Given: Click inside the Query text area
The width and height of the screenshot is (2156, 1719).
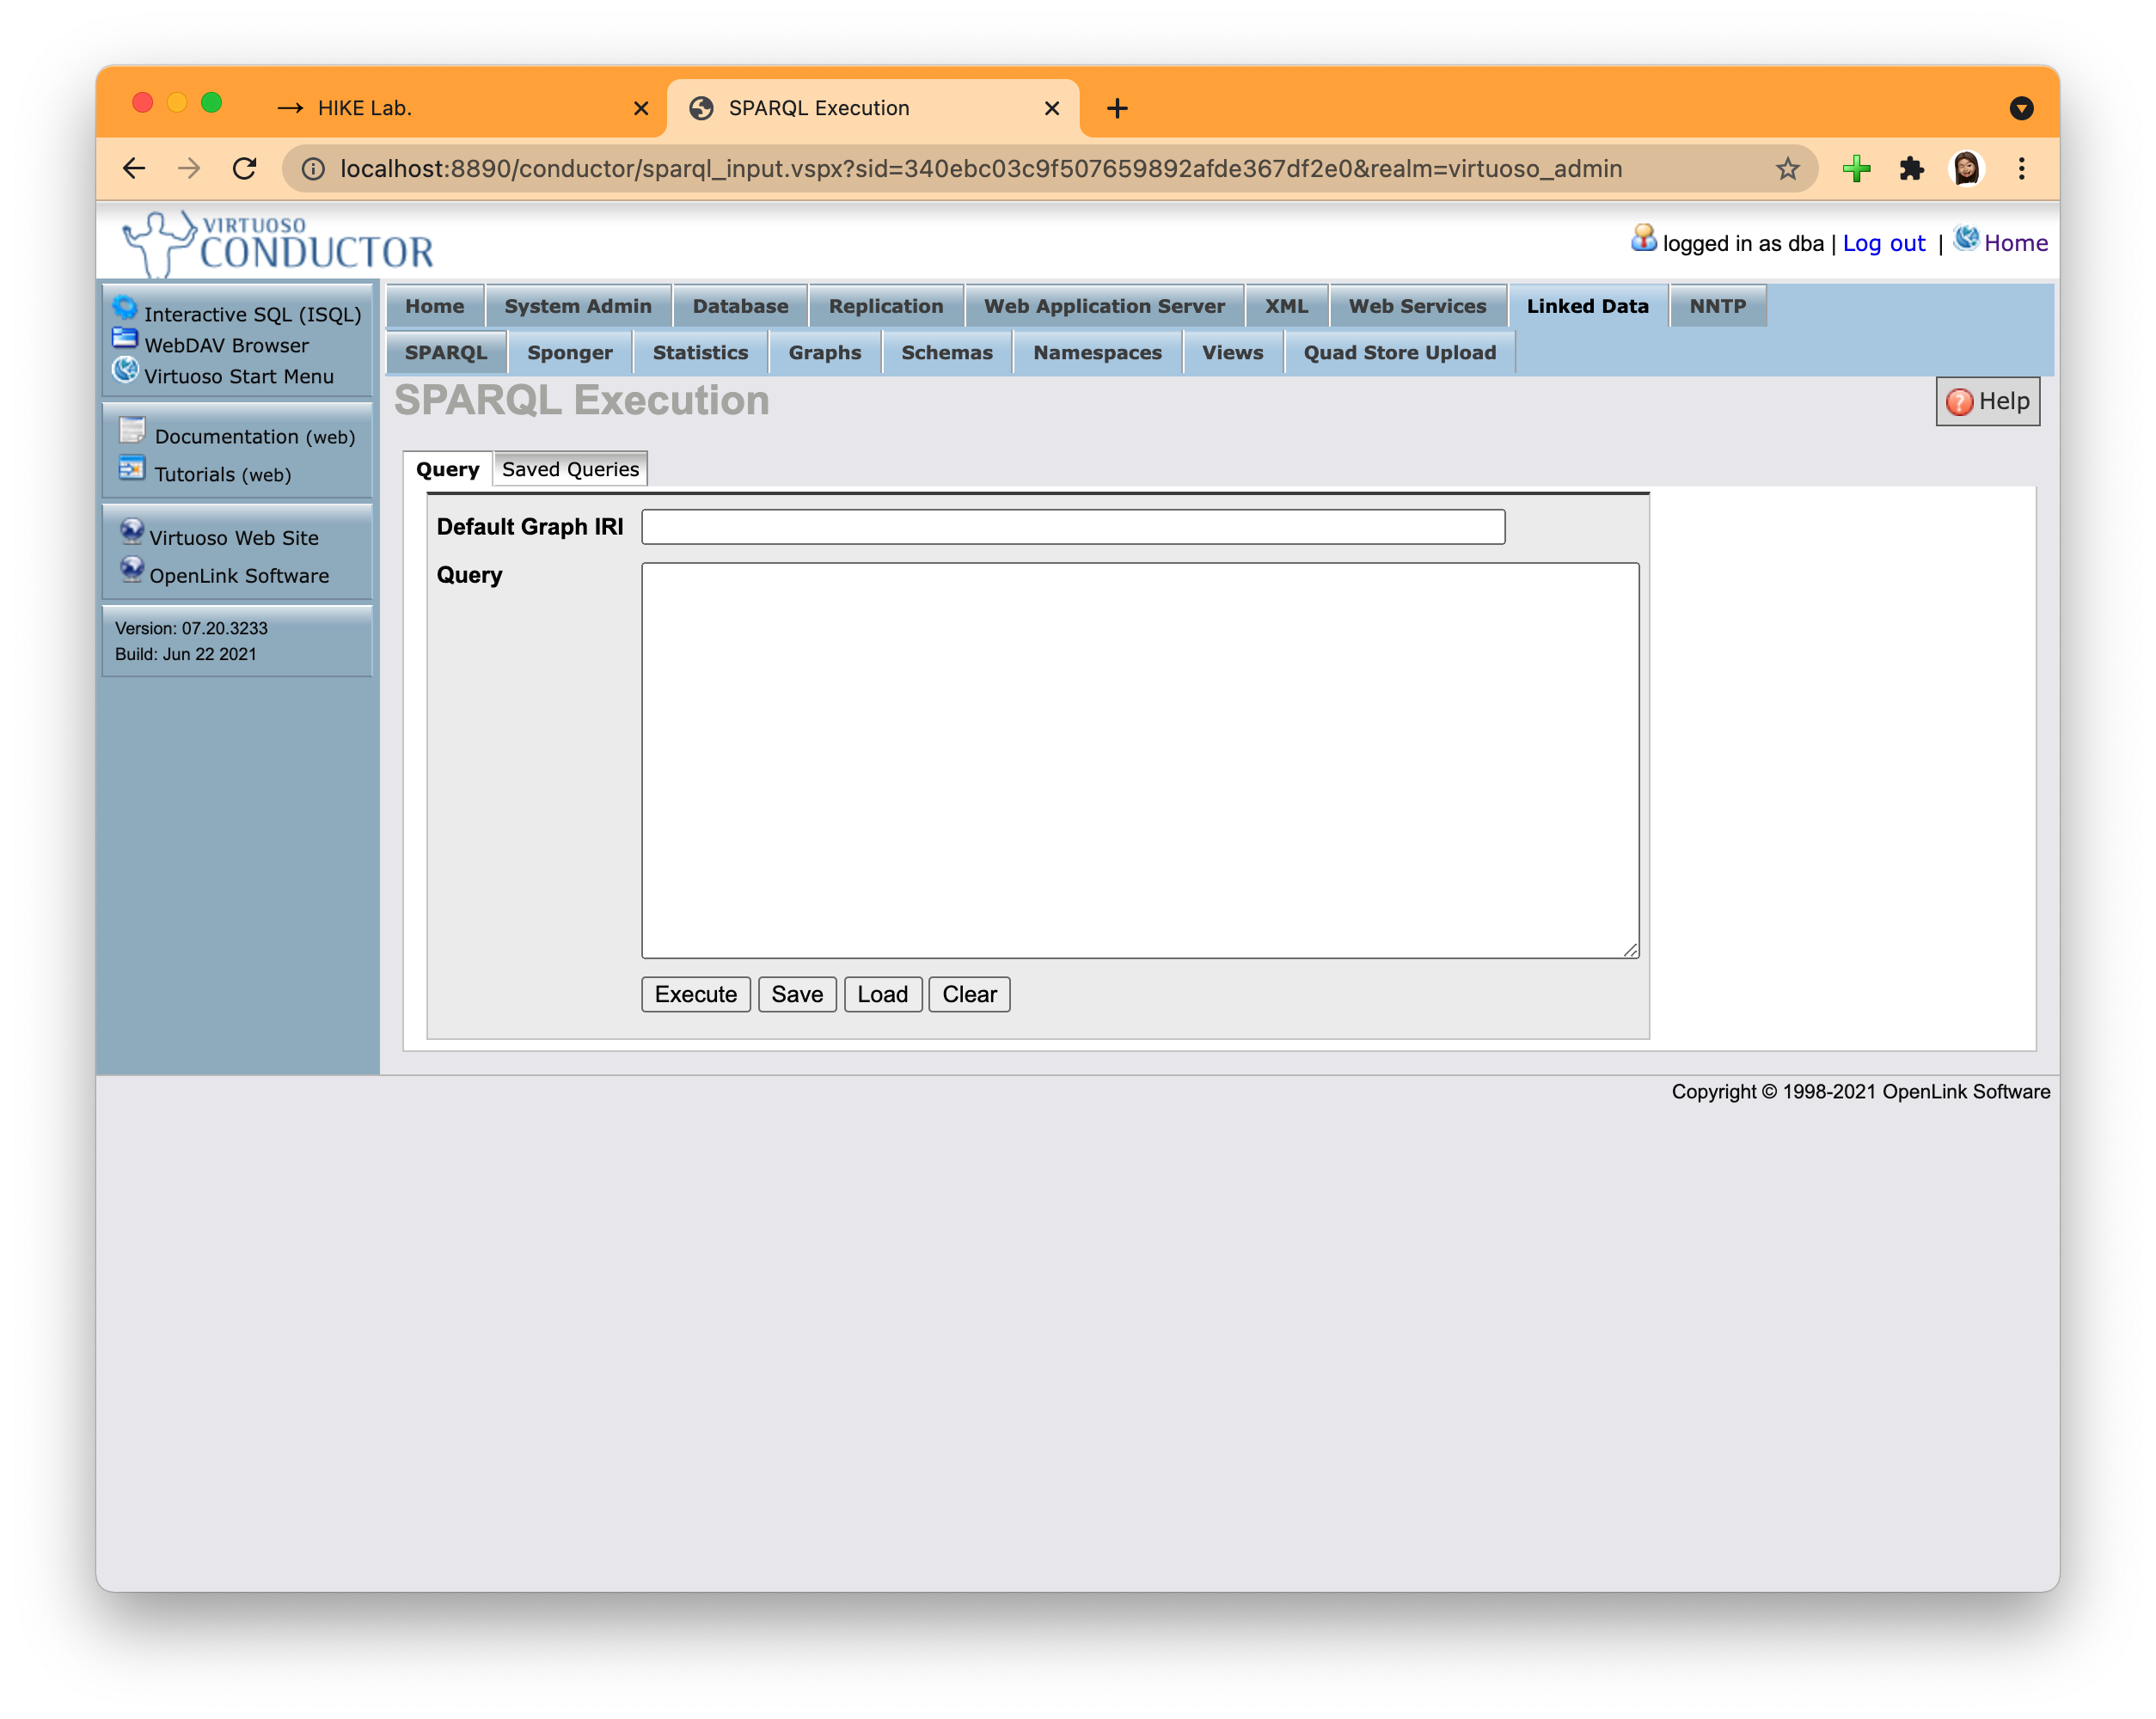Looking at the screenshot, I should tap(1140, 760).
